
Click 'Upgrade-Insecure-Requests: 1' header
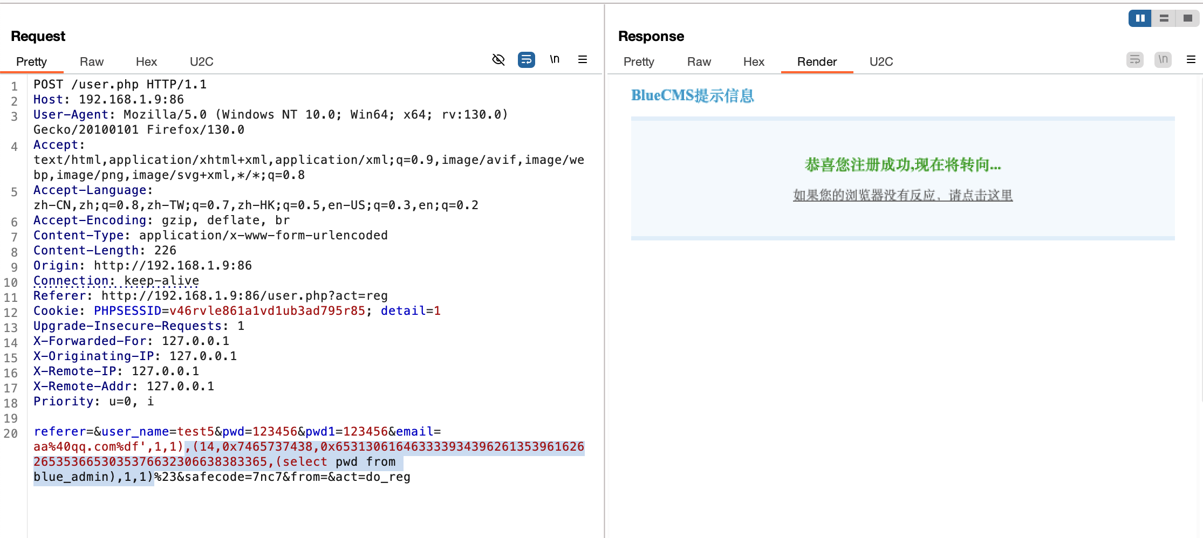point(139,326)
